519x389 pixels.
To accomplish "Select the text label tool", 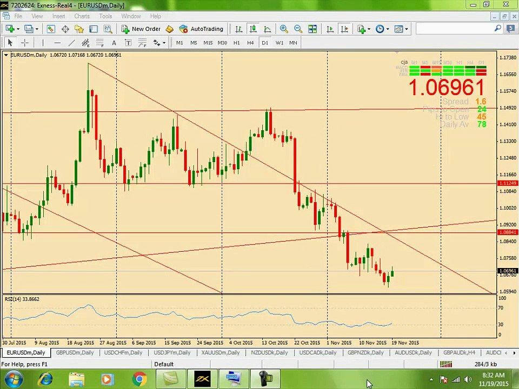I will coord(128,43).
